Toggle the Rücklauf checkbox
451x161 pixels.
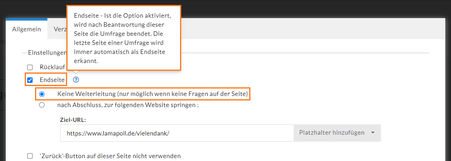click(30, 68)
